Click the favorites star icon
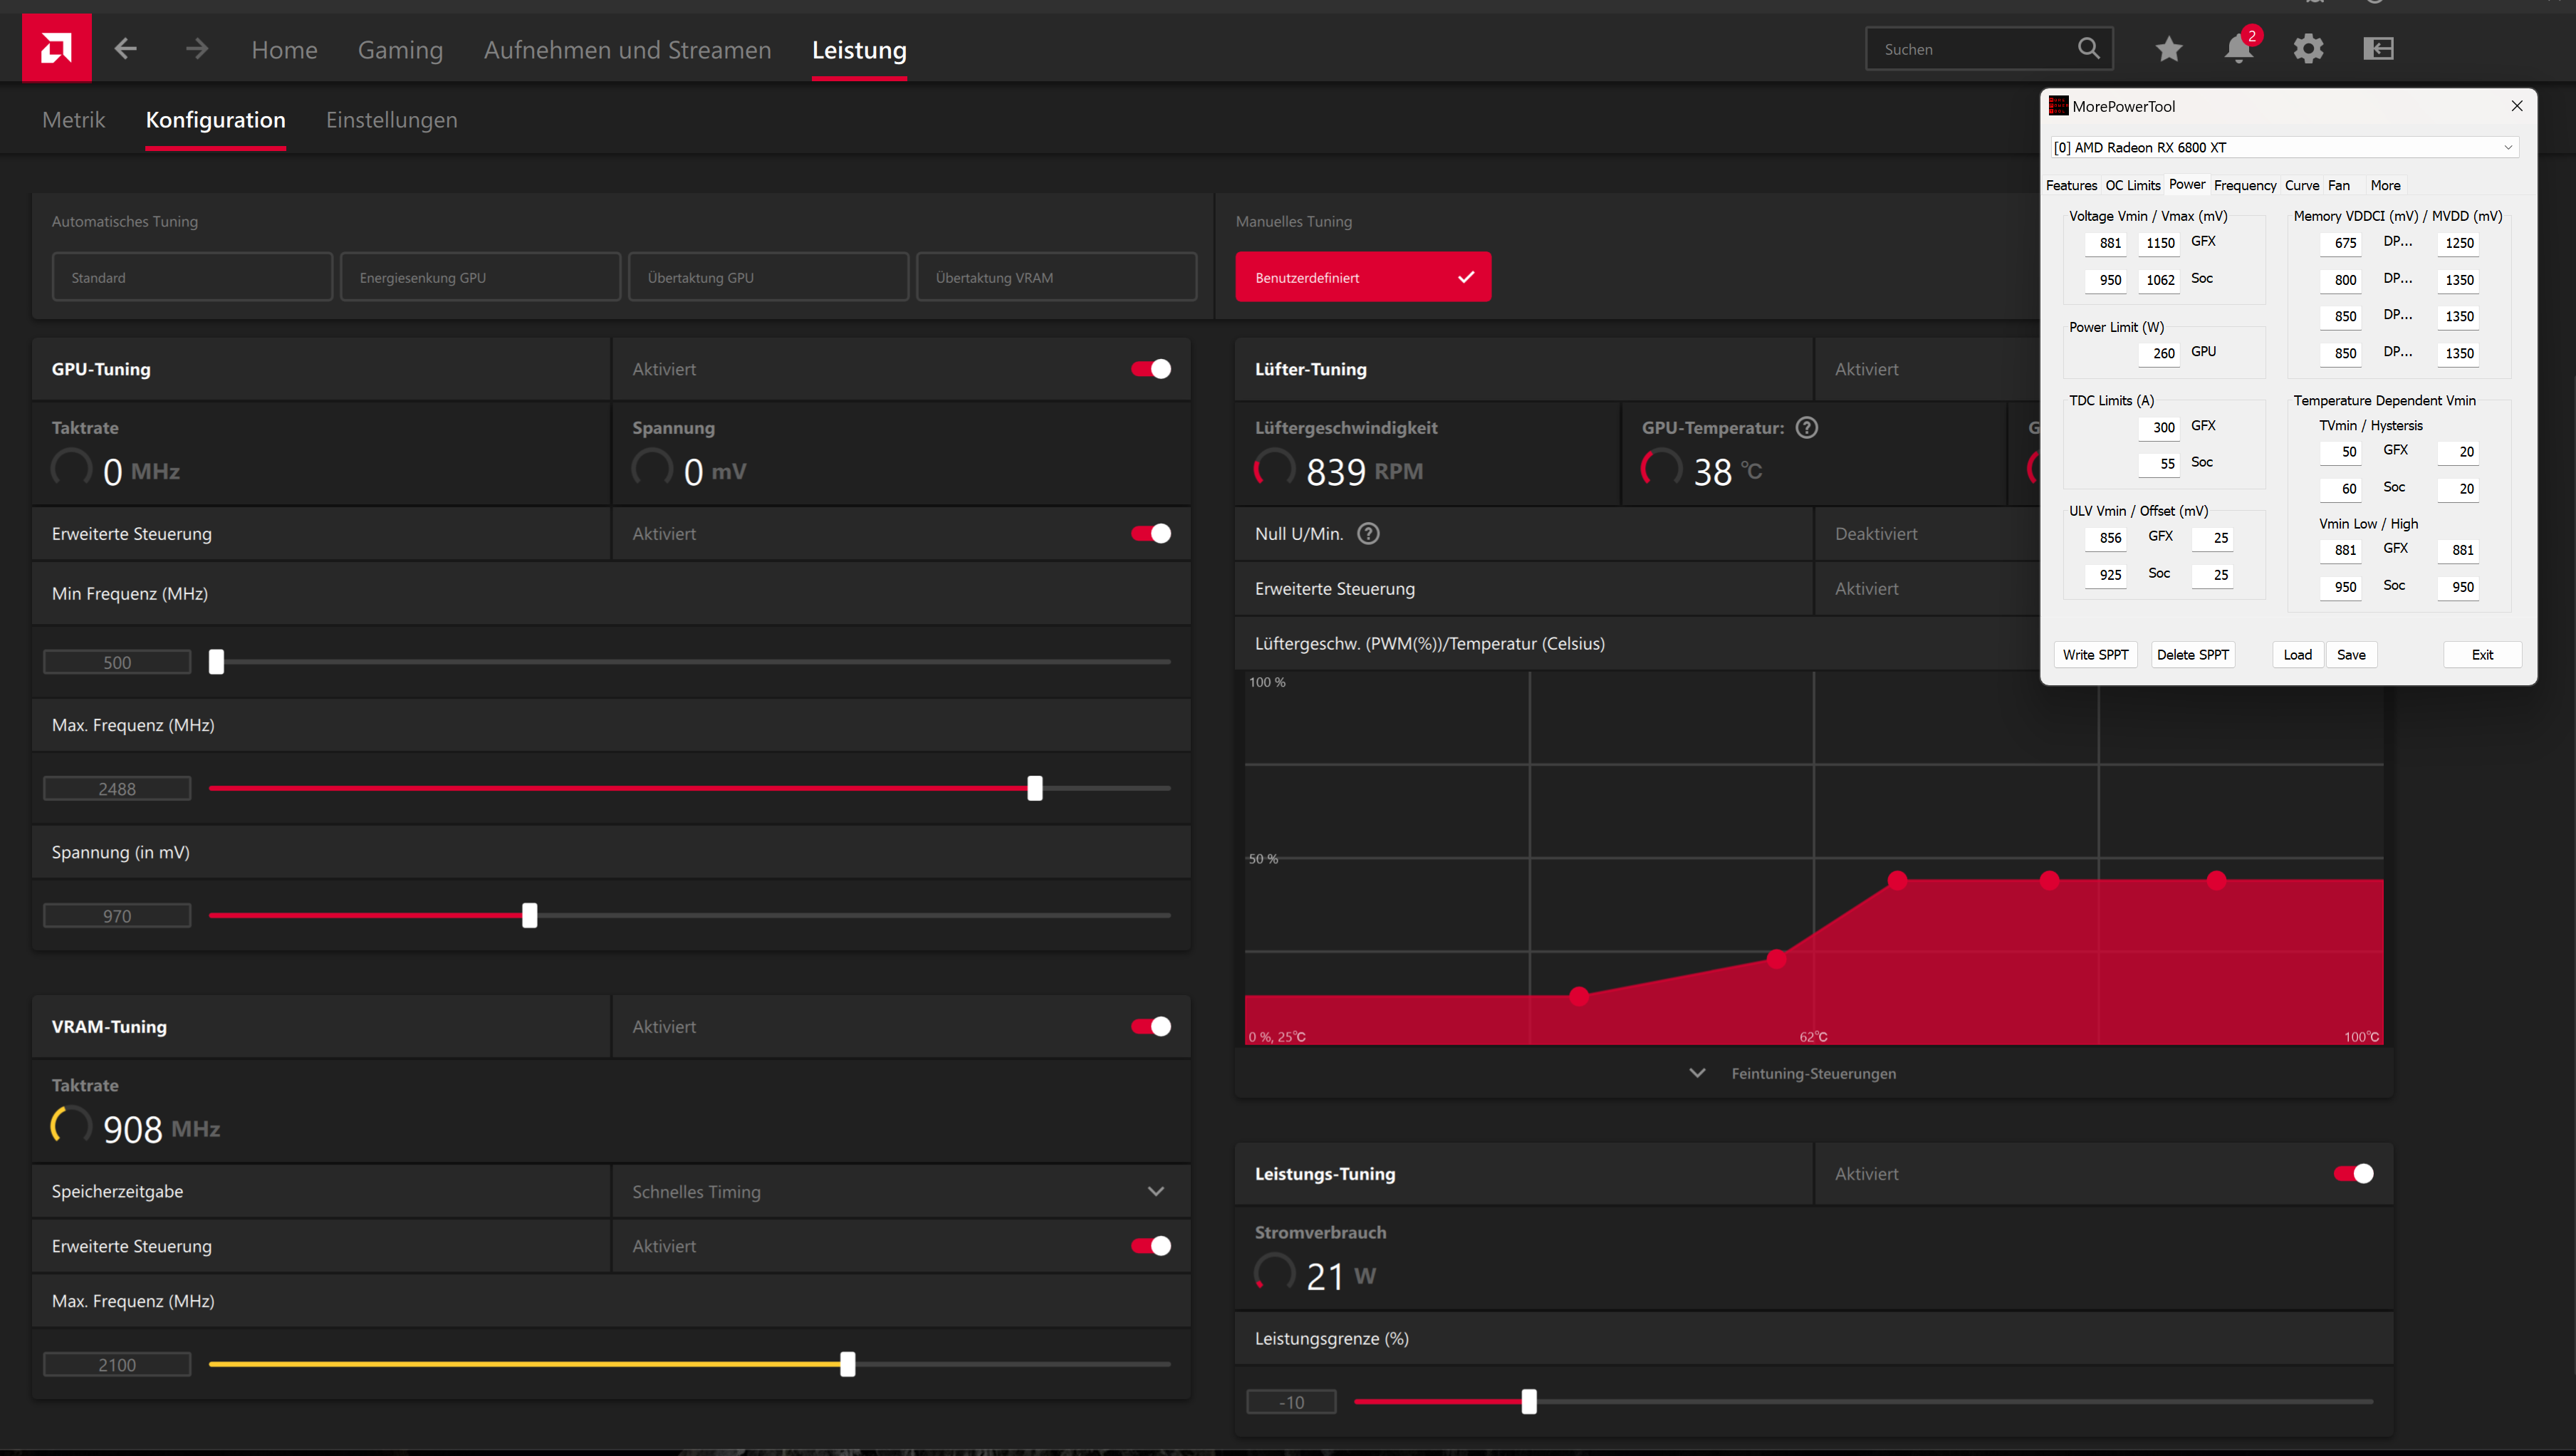The height and width of the screenshot is (1456, 2576). pos(2168,48)
